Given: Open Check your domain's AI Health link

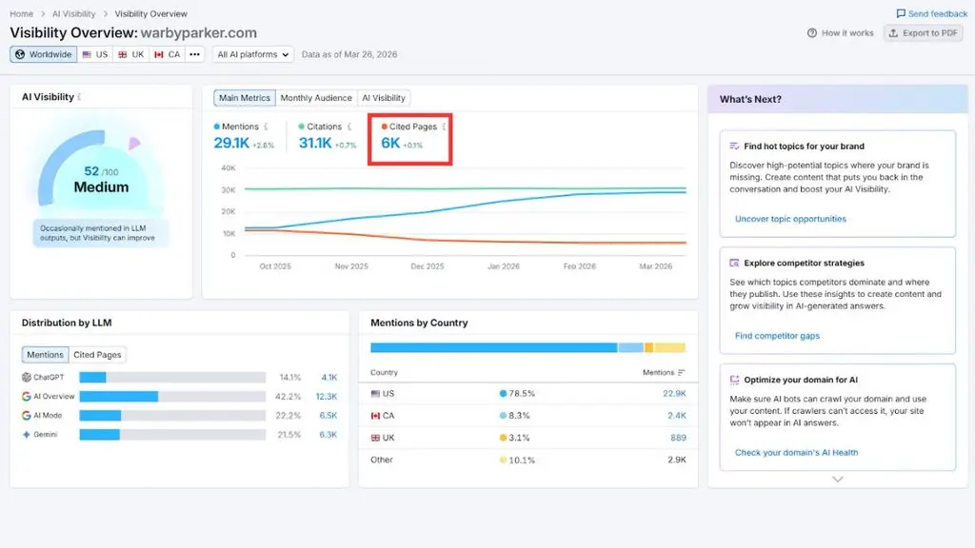Looking at the screenshot, I should point(797,452).
